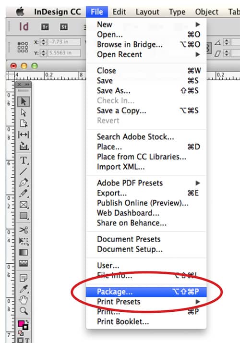240x343 pixels.
Task: Click the X position input field
Action: tap(64, 42)
